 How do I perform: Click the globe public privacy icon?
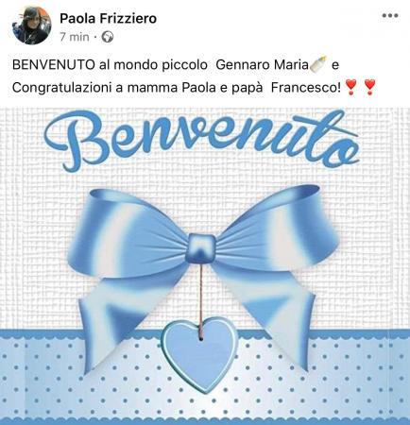pos(108,37)
